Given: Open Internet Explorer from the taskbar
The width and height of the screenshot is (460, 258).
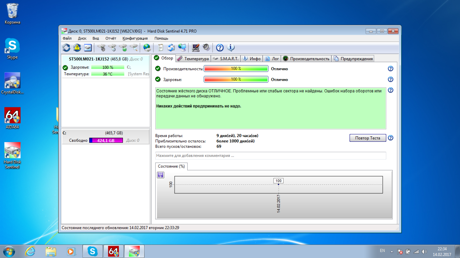Looking at the screenshot, I should 30,252.
